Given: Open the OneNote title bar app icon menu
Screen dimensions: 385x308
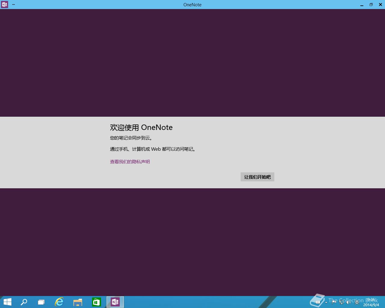Looking at the screenshot, I should (5, 5).
